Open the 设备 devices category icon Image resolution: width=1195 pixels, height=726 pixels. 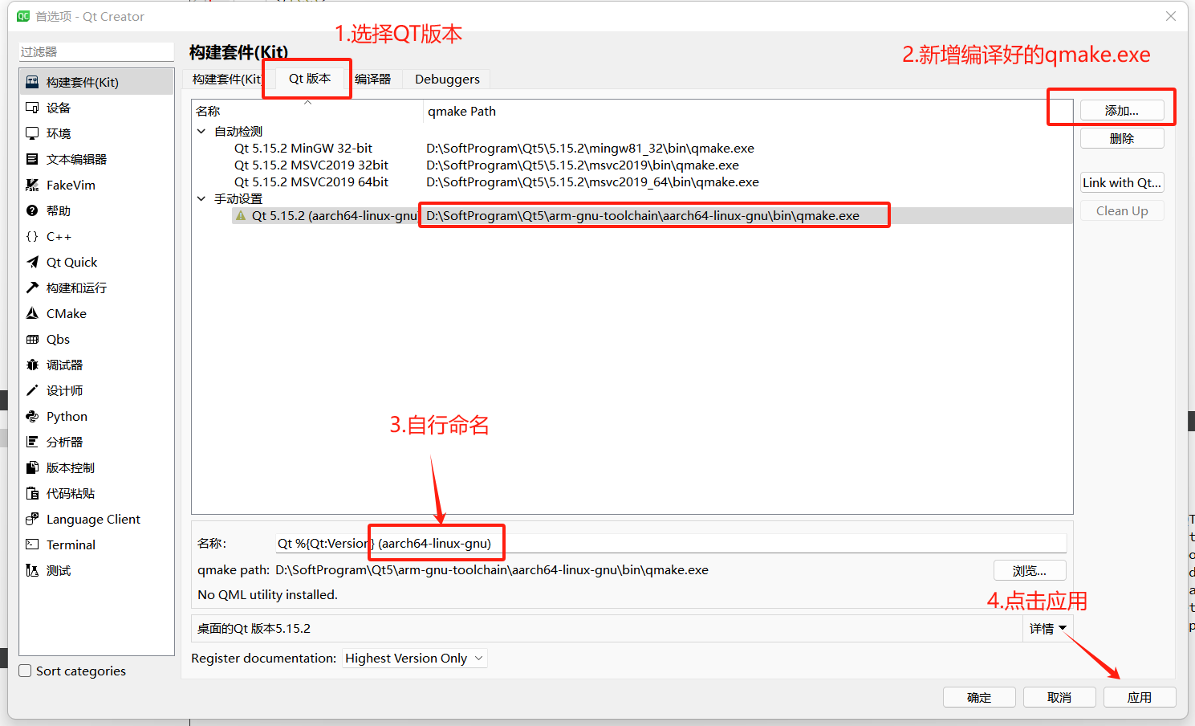(x=32, y=108)
